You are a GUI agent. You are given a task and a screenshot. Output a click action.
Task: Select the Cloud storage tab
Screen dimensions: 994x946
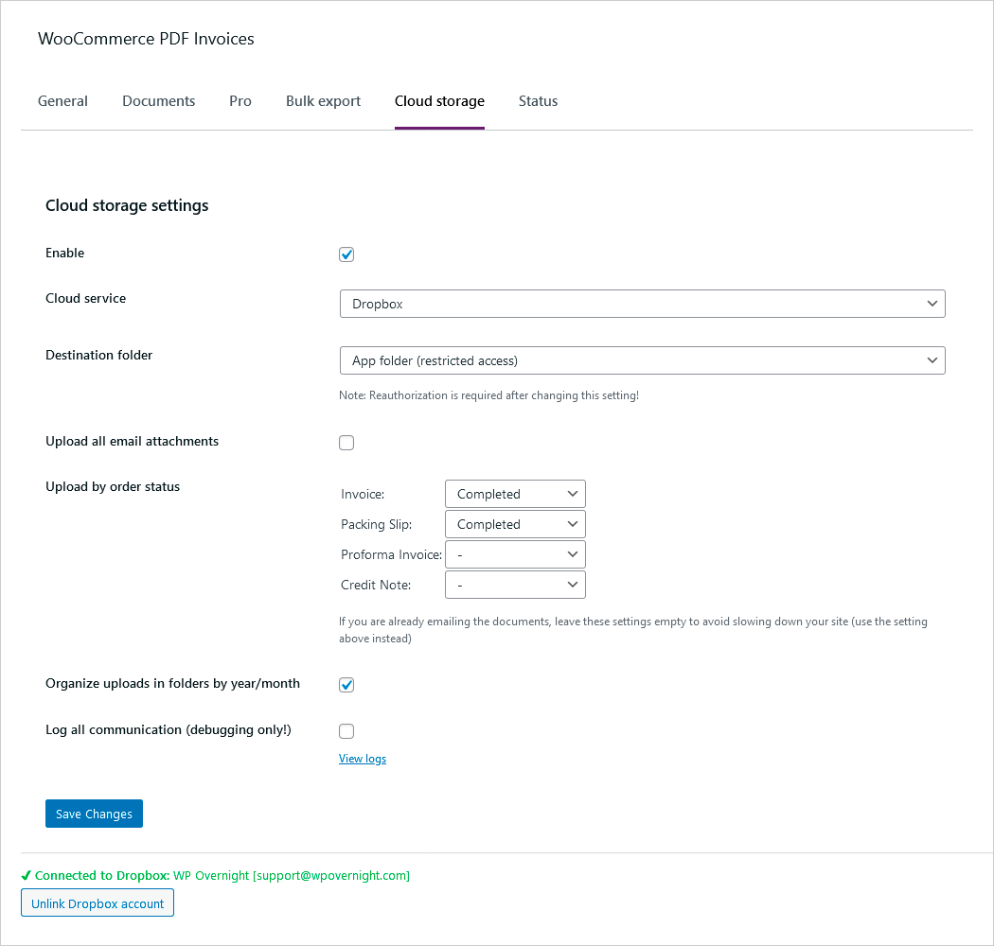(x=439, y=101)
